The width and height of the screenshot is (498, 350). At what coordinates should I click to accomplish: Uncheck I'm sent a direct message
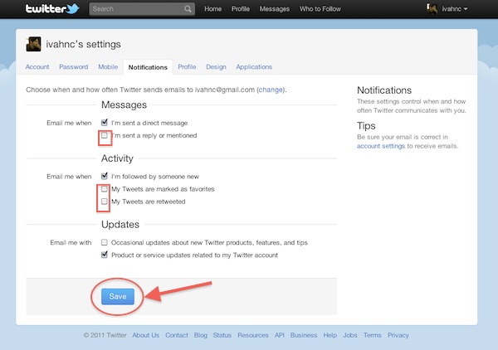(x=105, y=123)
